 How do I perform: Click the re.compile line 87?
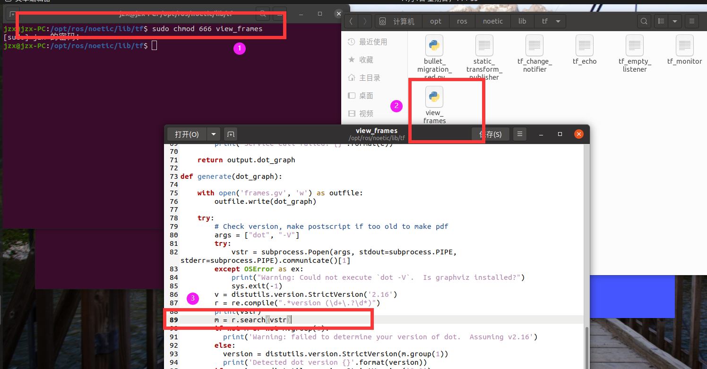click(x=297, y=303)
